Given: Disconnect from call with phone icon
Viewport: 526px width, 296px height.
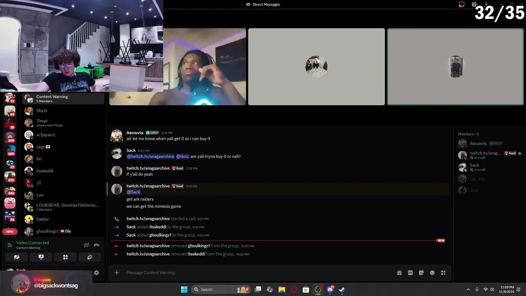Looking at the screenshot, I should [97, 245].
